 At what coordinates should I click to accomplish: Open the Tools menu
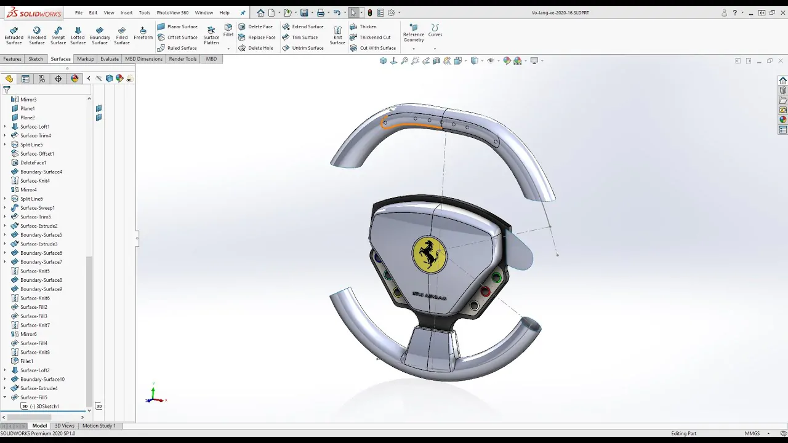click(x=145, y=12)
